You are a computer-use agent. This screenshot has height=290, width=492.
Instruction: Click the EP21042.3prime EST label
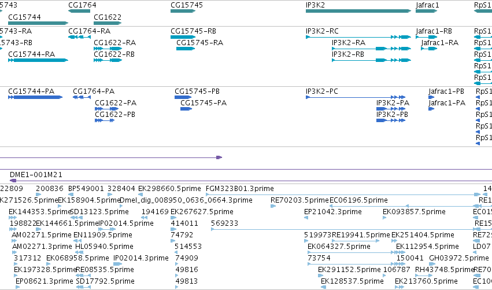(x=333, y=212)
